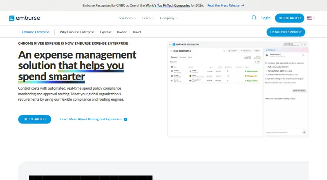Click the DEMO ENTERPRISE button
327x180 pixels.
pos(286,32)
